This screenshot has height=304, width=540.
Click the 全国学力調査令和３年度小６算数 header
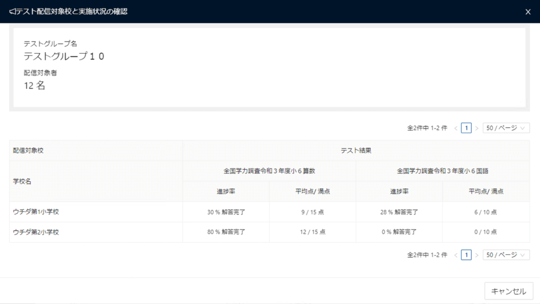click(x=269, y=171)
